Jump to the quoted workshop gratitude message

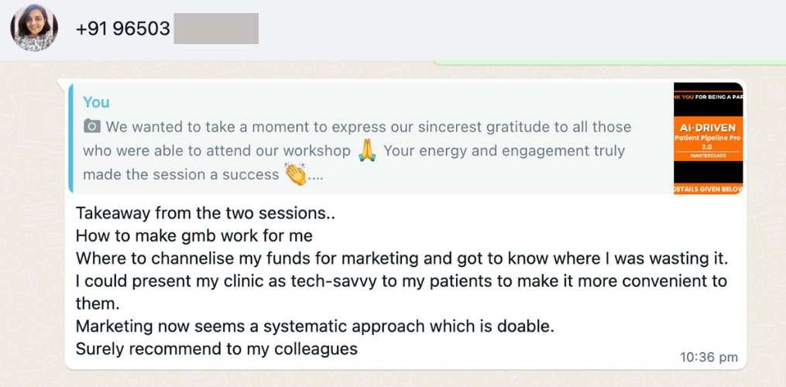click(356, 150)
